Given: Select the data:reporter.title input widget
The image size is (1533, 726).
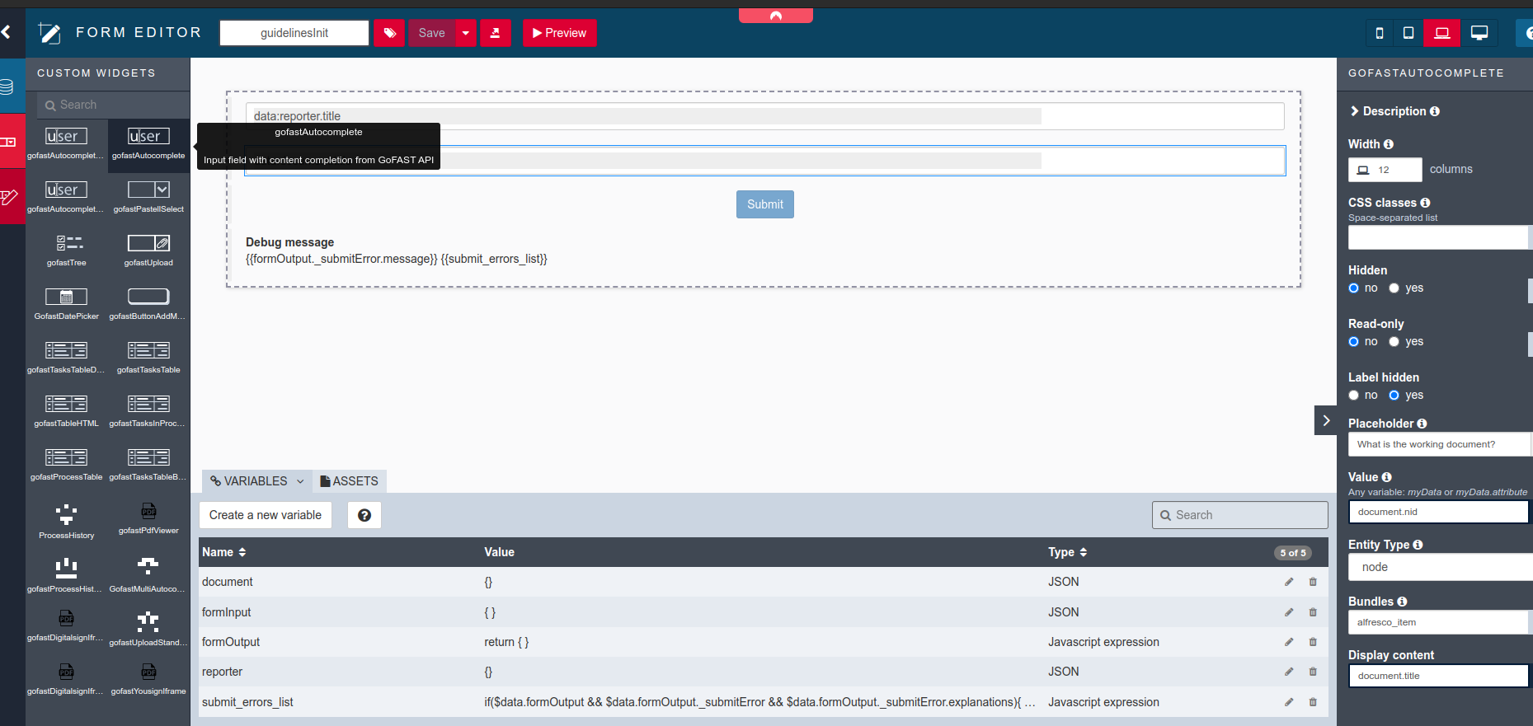Looking at the screenshot, I should point(764,116).
